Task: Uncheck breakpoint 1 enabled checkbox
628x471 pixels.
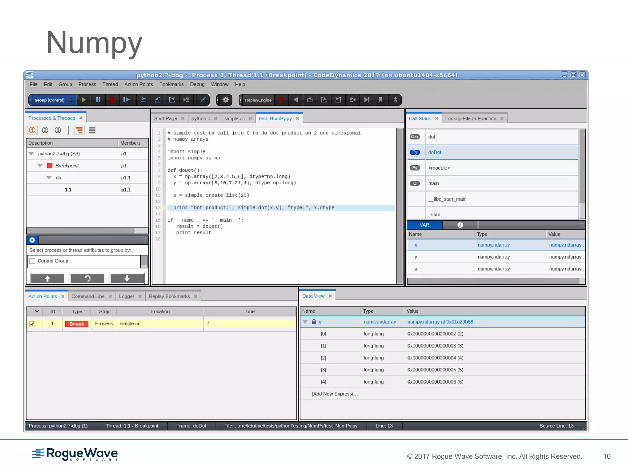Action: coord(32,324)
